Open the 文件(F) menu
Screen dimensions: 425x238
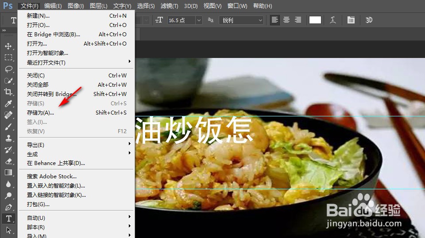click(29, 6)
